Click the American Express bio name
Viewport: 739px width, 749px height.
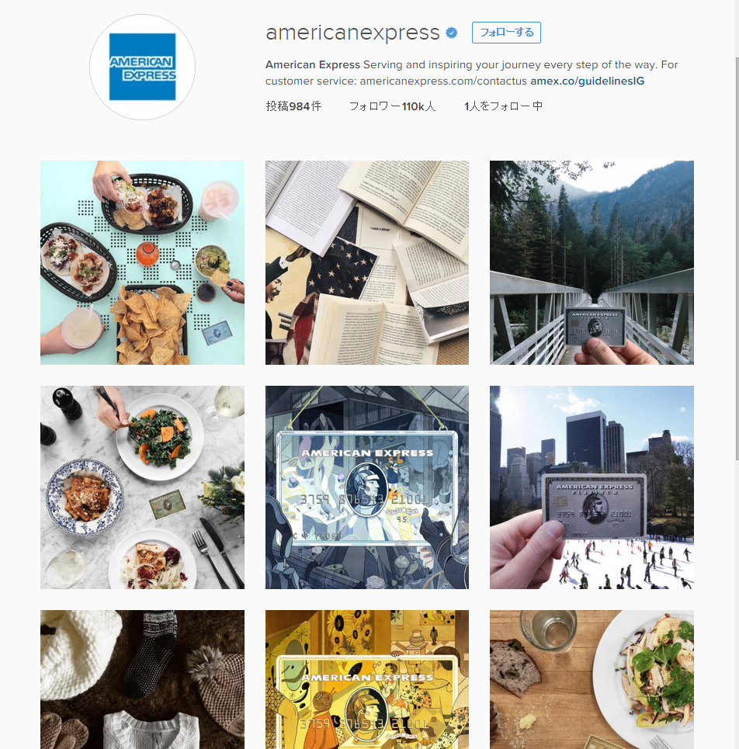pyautogui.click(x=312, y=64)
